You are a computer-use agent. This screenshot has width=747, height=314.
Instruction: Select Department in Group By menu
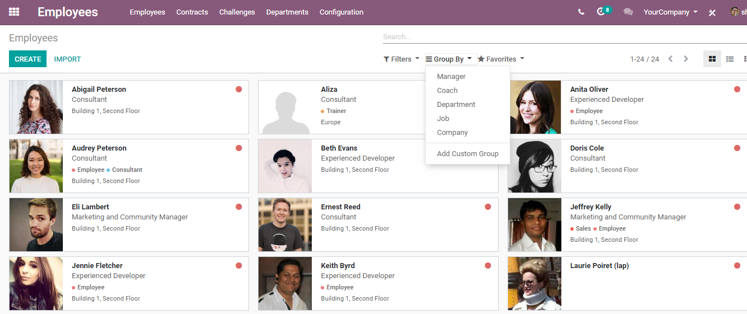point(456,105)
